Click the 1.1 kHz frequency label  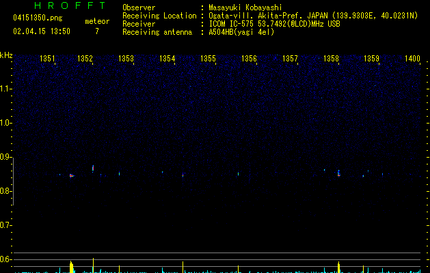pyautogui.click(x=5, y=89)
